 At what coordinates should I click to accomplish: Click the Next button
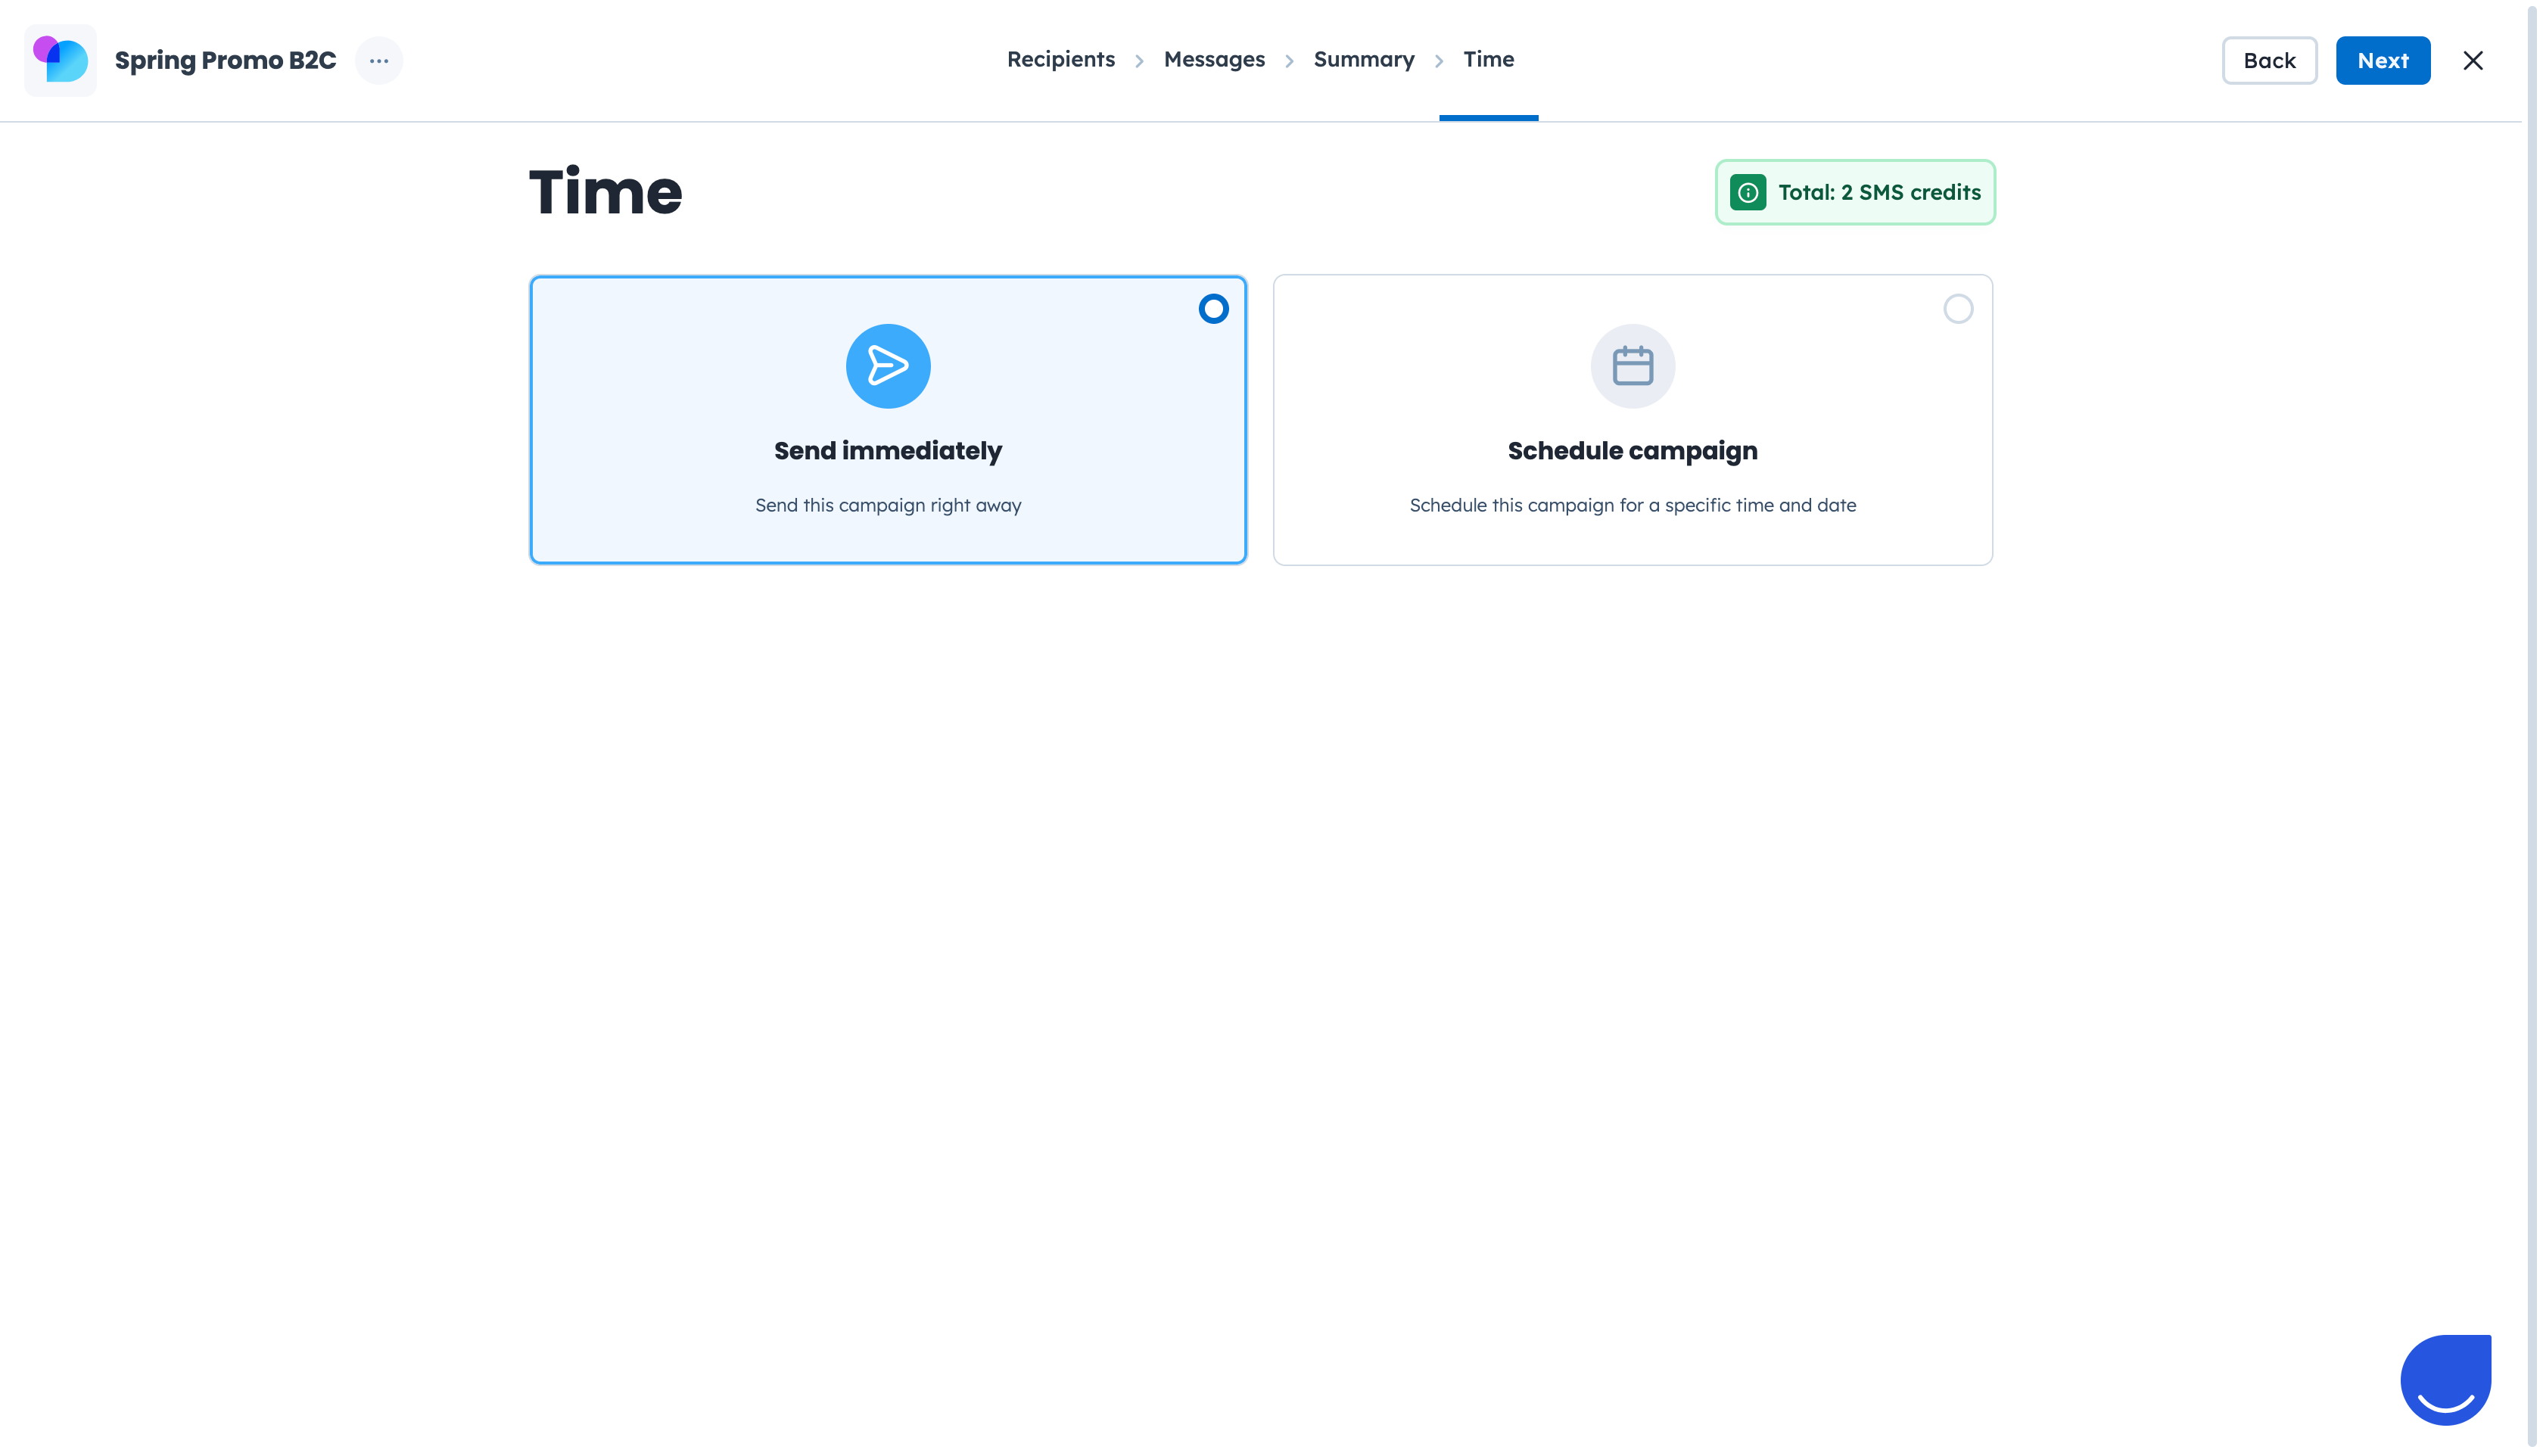[2382, 60]
